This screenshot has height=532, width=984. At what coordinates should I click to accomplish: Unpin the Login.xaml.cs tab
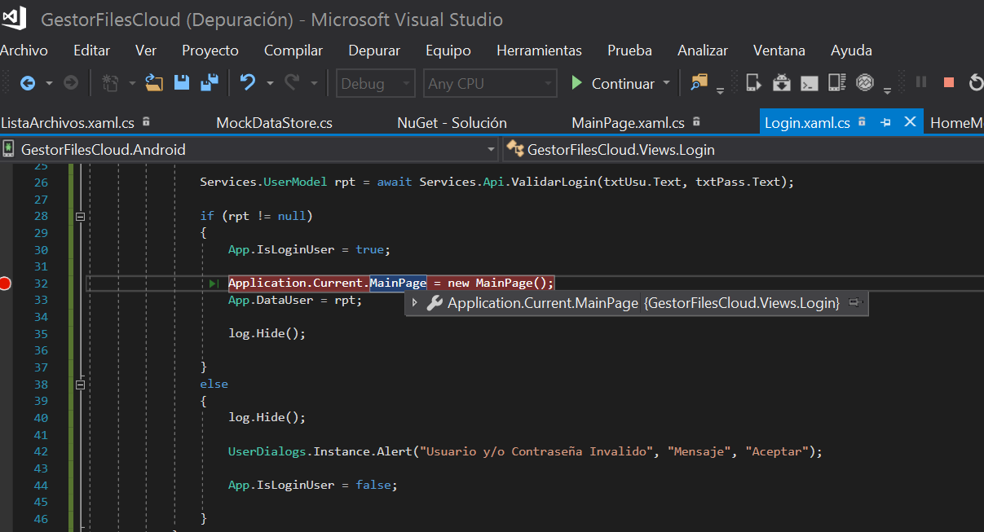(886, 122)
